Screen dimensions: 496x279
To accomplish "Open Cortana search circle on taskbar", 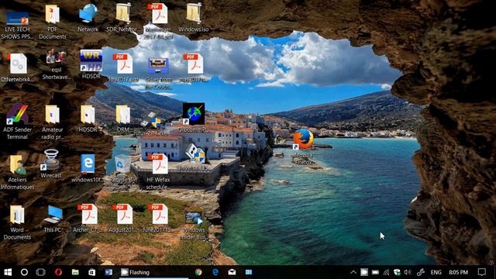I will coord(24,272).
